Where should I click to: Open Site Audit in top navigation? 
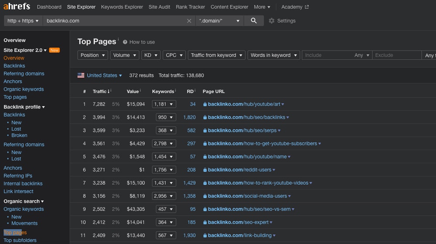click(159, 7)
